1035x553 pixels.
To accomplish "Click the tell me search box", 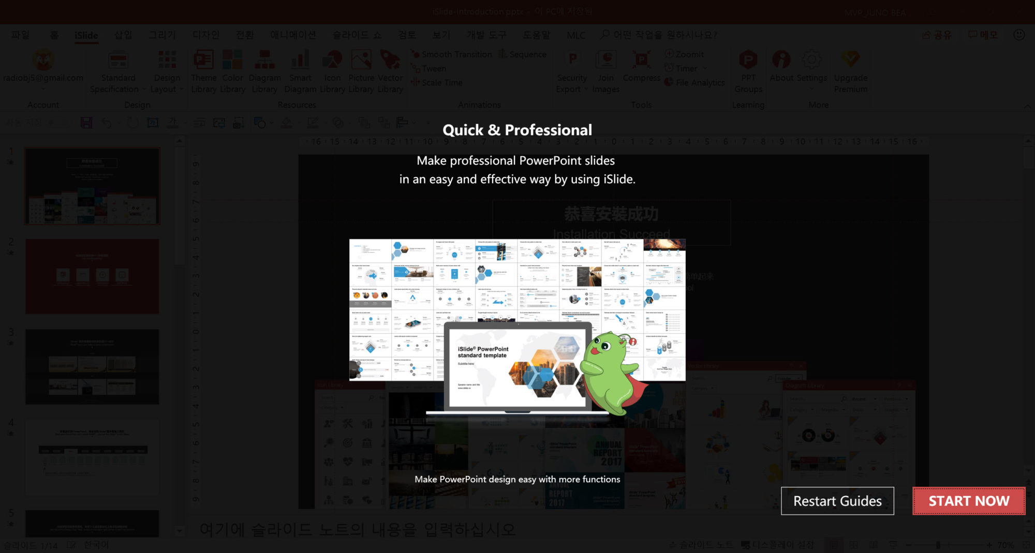I will (x=659, y=35).
